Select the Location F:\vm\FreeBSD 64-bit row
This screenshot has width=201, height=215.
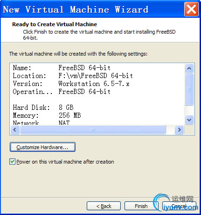pyautogui.click(x=97, y=76)
